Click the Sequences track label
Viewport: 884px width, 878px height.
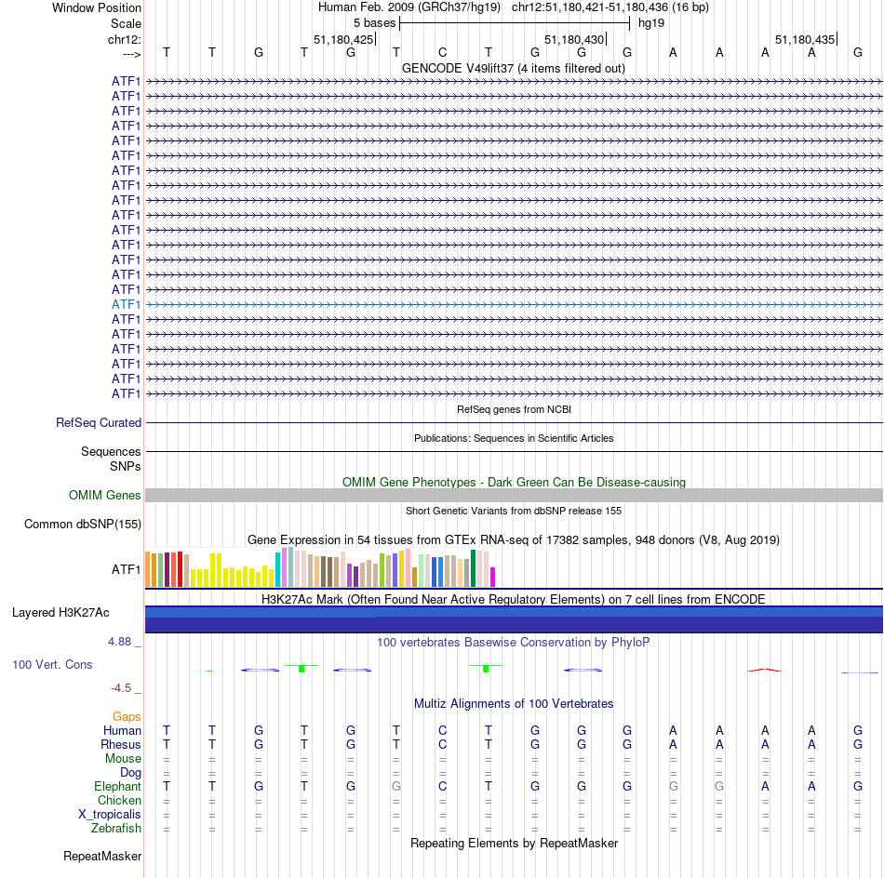[x=111, y=451]
